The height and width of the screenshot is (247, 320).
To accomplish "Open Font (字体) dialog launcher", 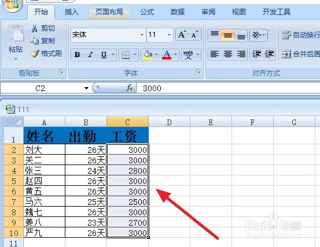I will (x=198, y=72).
